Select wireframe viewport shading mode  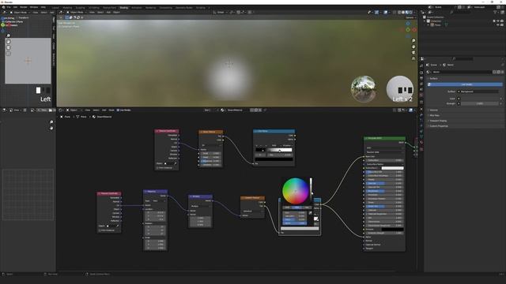399,13
